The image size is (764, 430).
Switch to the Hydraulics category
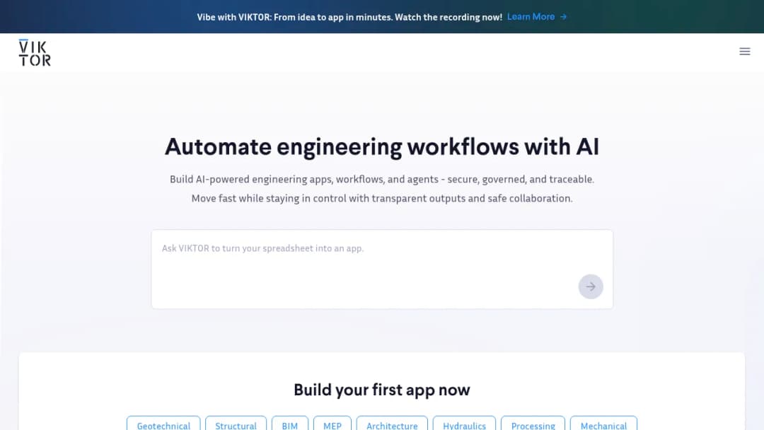[464, 424]
